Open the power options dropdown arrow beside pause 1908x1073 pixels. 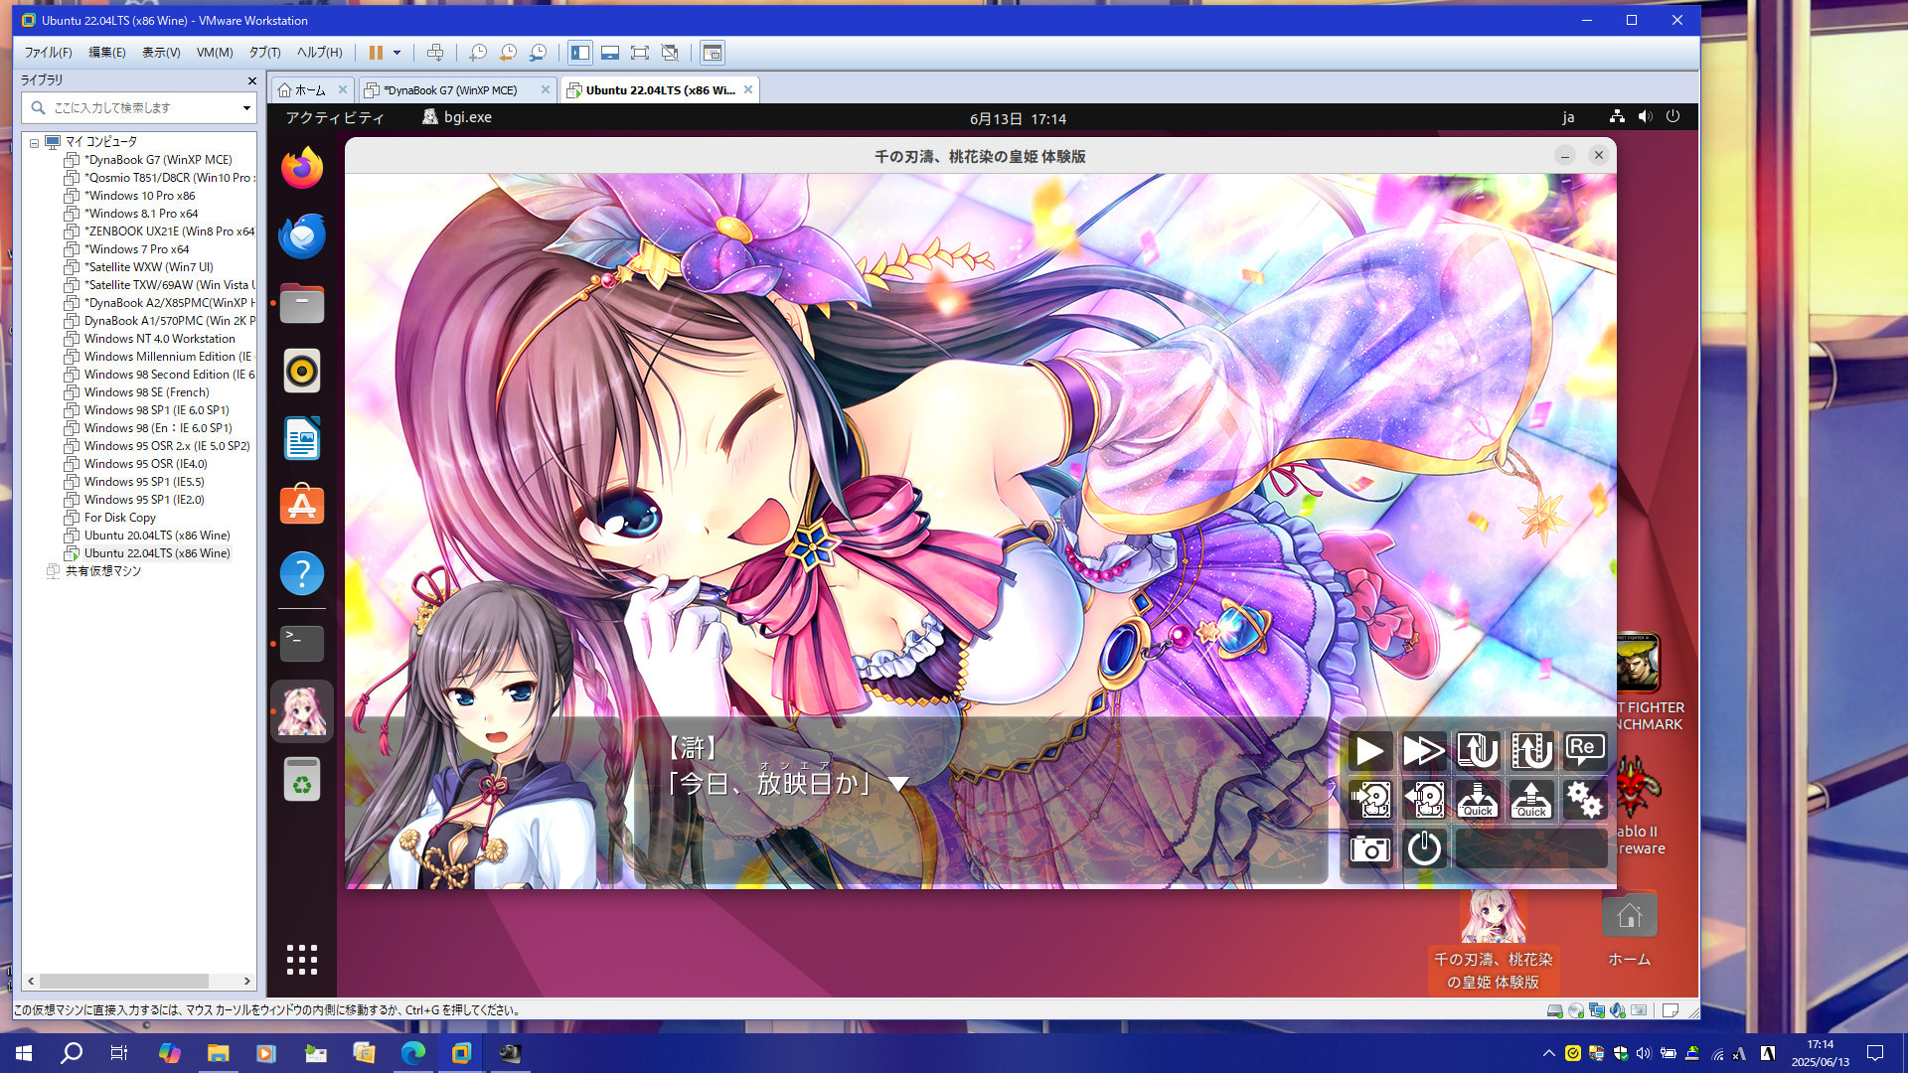(397, 53)
